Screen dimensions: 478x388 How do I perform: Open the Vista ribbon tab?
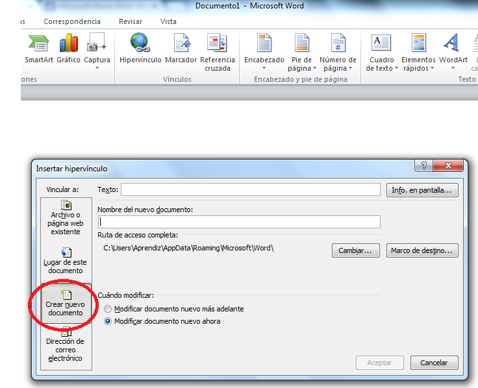tap(168, 21)
